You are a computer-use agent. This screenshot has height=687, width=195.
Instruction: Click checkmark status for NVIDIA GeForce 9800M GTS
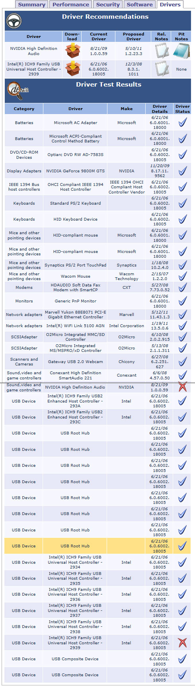(183, 171)
